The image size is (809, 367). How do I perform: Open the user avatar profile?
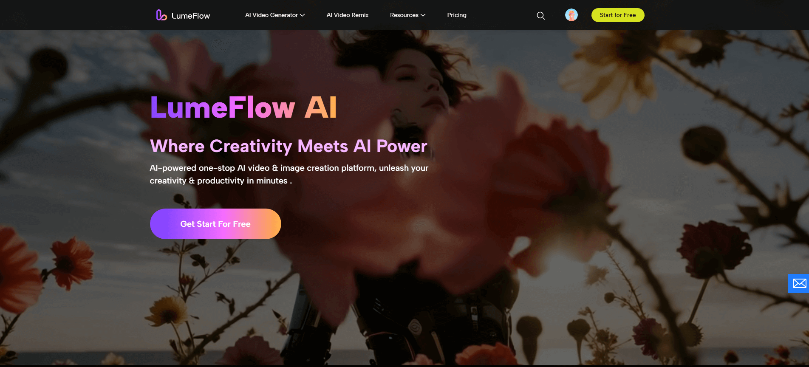click(x=571, y=15)
